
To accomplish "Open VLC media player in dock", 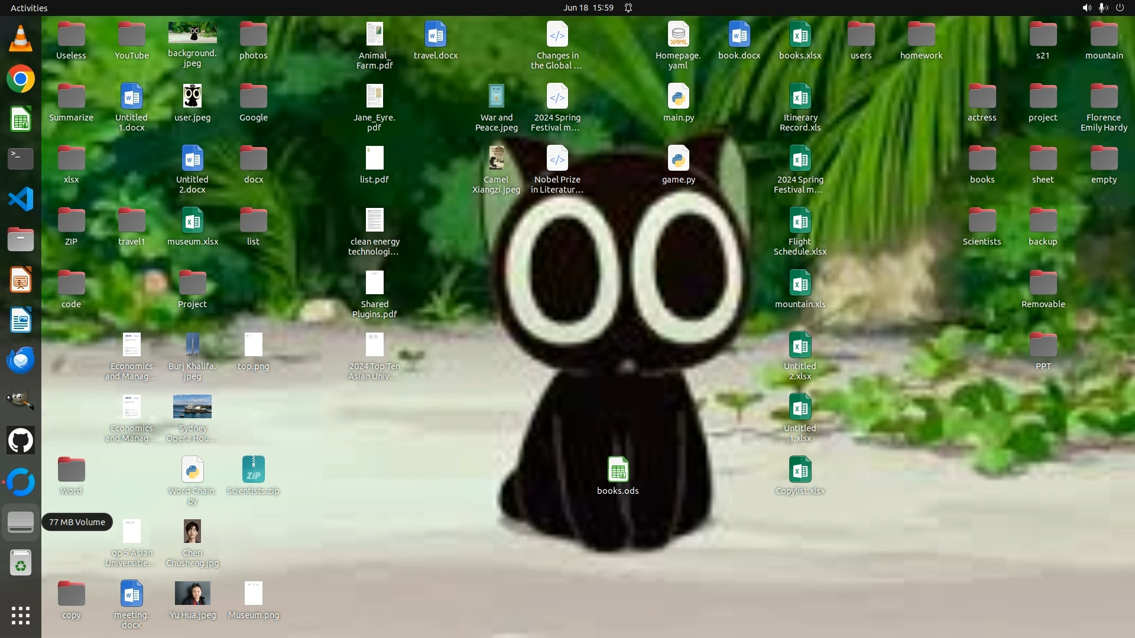I will 21,39.
